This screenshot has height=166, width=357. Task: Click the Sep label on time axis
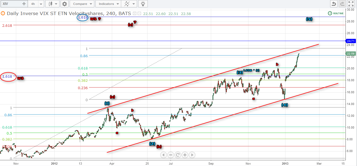[211, 163]
